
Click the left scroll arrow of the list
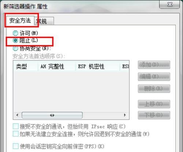tap(17, 115)
